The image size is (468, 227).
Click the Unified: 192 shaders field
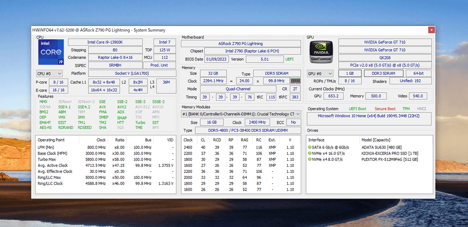tap(410, 81)
